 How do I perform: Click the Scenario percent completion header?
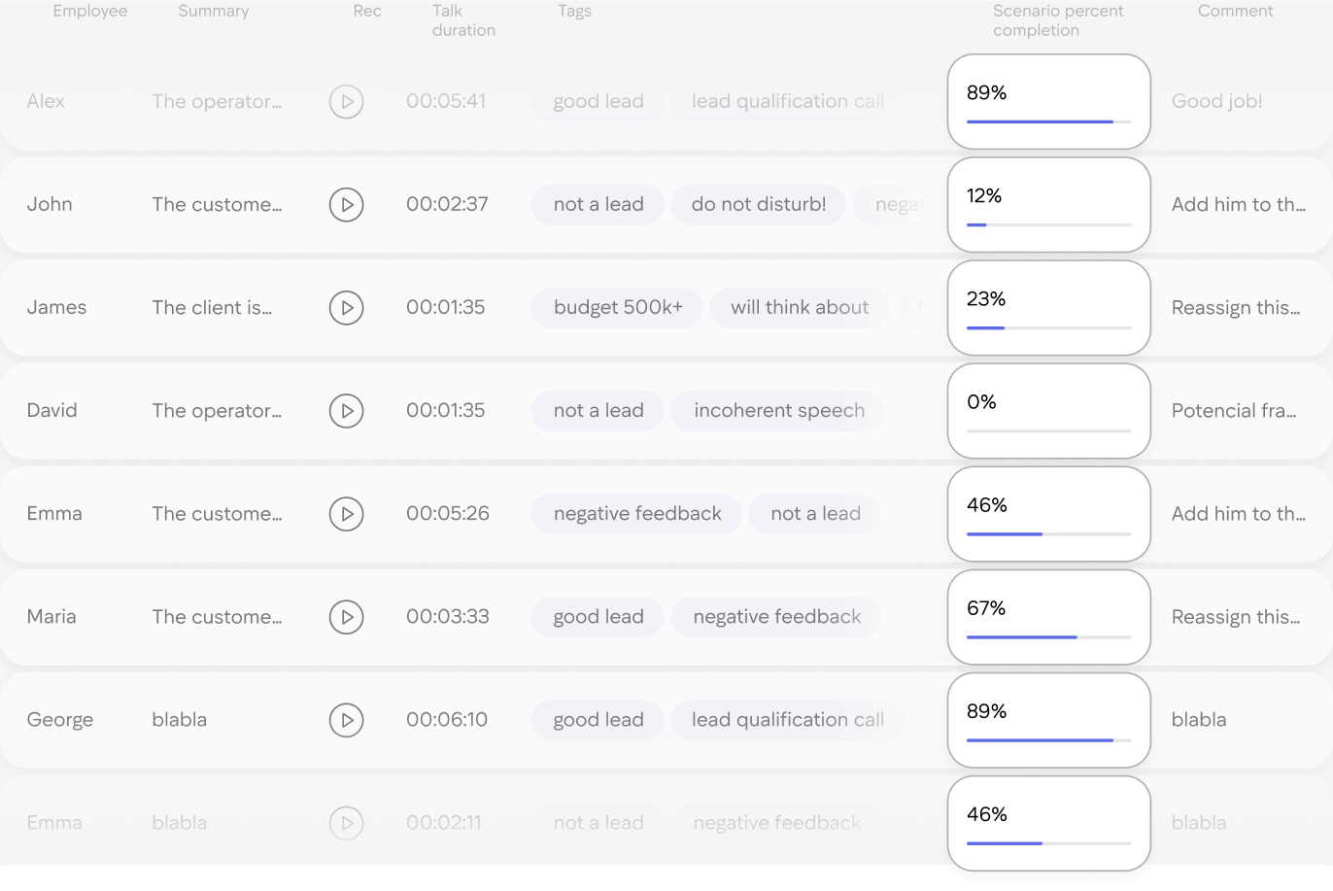pyautogui.click(x=1058, y=20)
